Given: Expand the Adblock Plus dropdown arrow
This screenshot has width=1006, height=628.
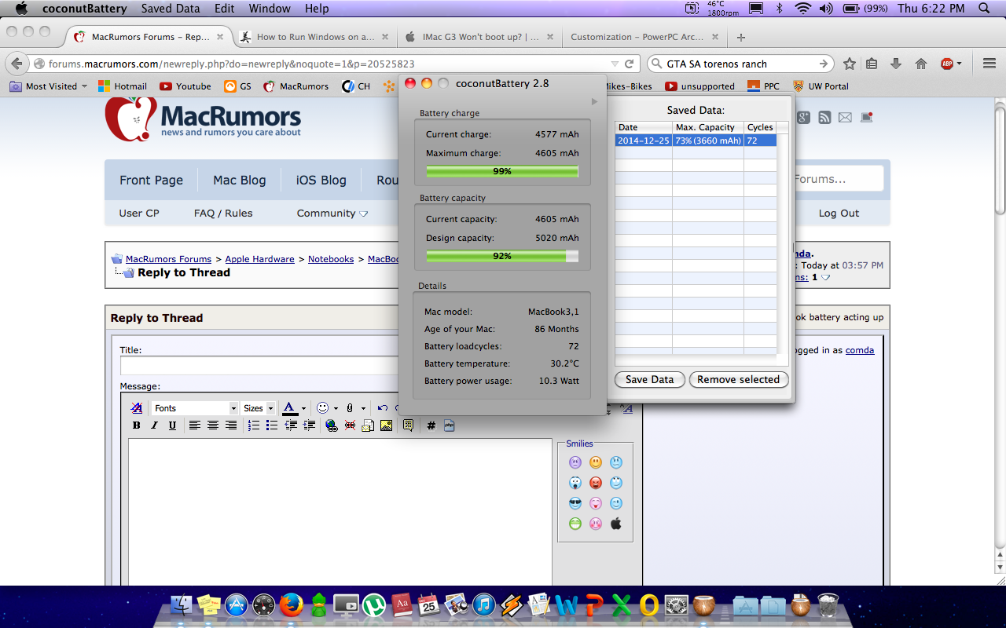Looking at the screenshot, I should click(x=959, y=64).
